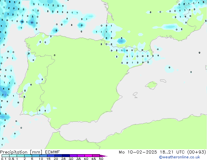Click Menorca island outline on the map
This screenshot has height=160, width=207.
163,81
